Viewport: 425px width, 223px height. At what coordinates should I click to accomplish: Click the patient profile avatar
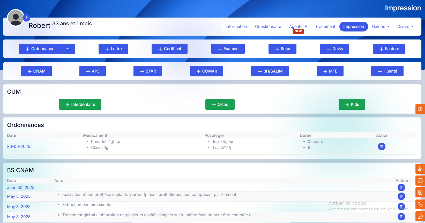tap(16, 18)
